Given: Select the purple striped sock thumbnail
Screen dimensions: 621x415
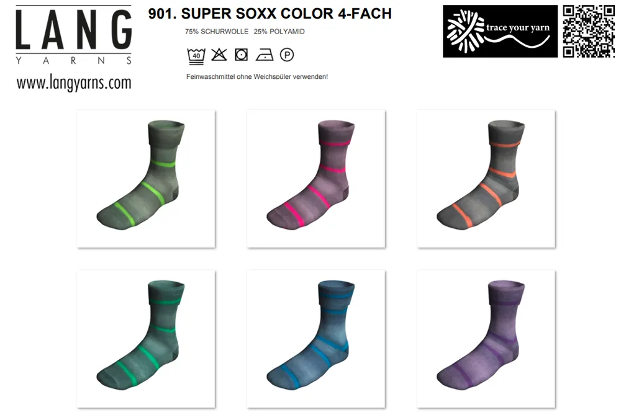Looking at the screenshot, I should 486,339.
